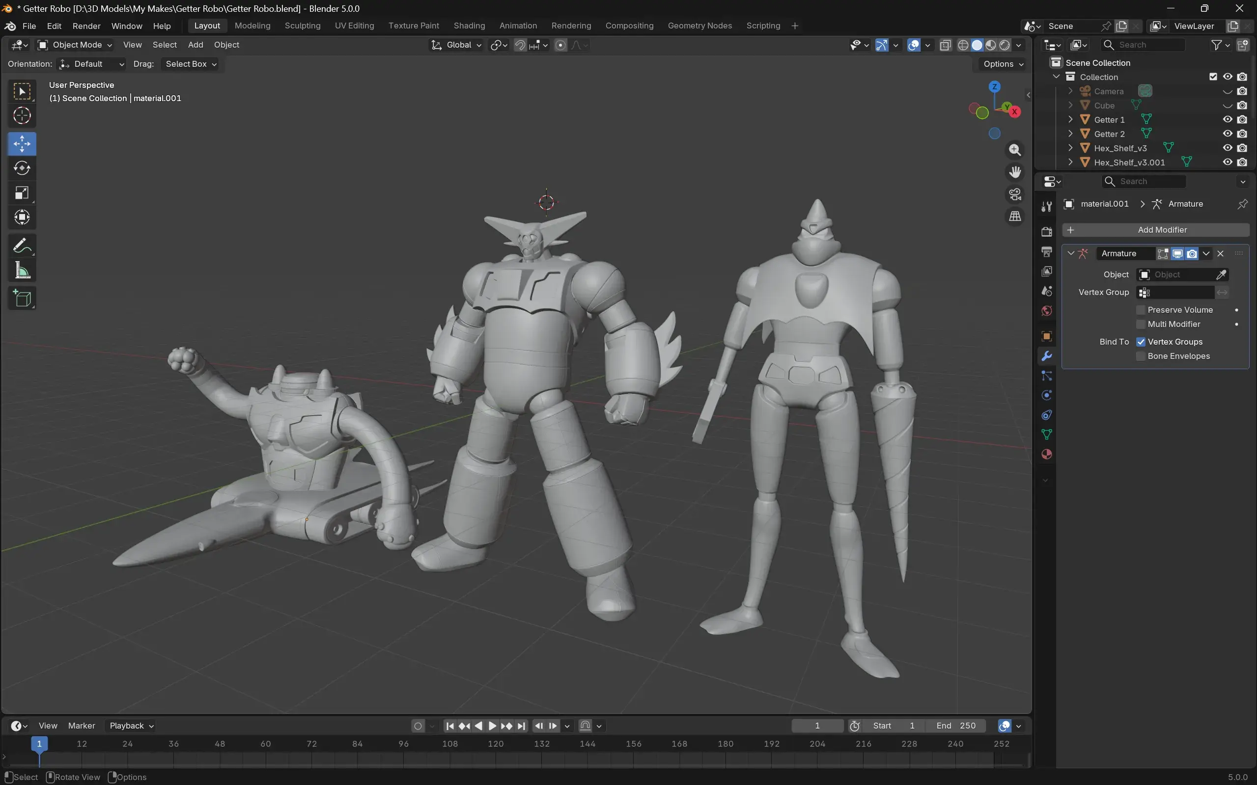Click the current frame number field
The height and width of the screenshot is (785, 1257).
click(817, 726)
